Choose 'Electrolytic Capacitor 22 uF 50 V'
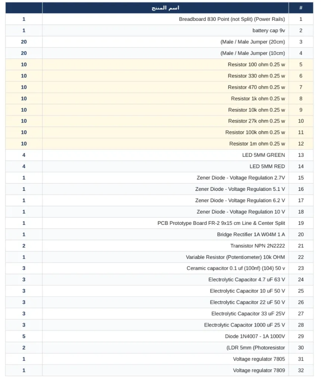The height and width of the screenshot is (387, 324). [247, 303]
